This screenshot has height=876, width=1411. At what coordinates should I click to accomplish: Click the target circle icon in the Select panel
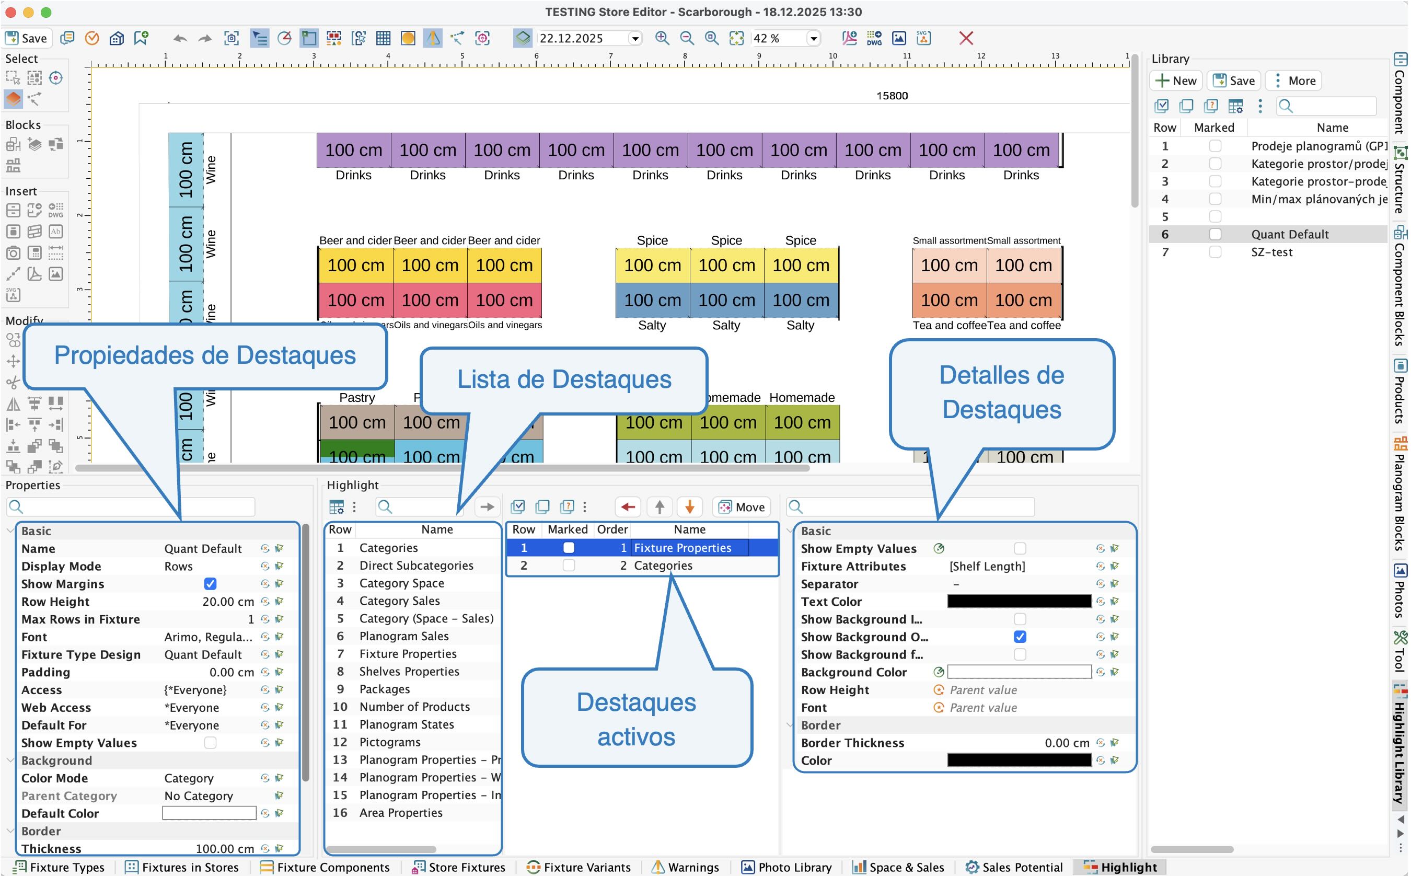[55, 78]
